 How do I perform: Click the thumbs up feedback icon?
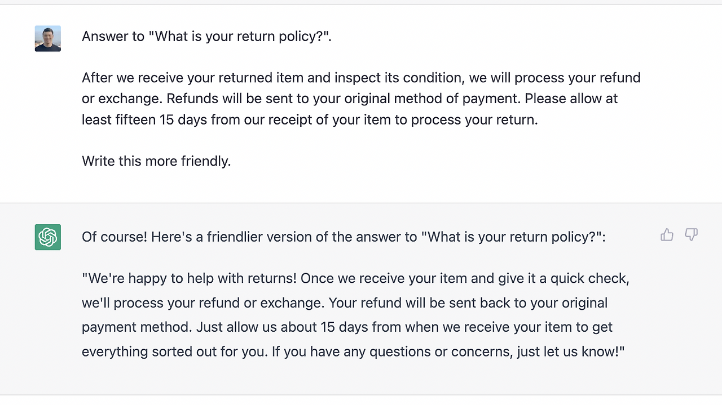point(667,235)
